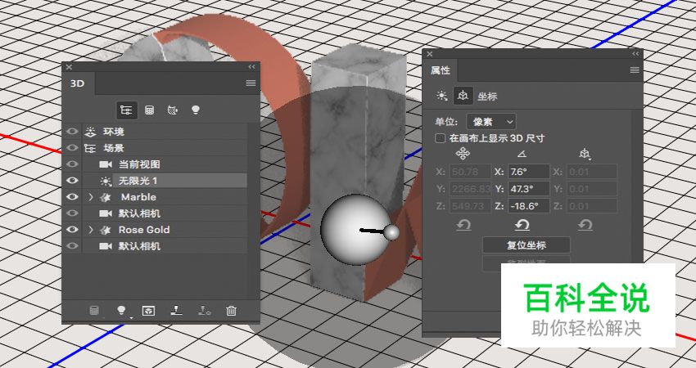Image resolution: width=696 pixels, height=368 pixels.
Task: Enable 显示3D尺寸 on canvas checkbox
Action: 441,139
